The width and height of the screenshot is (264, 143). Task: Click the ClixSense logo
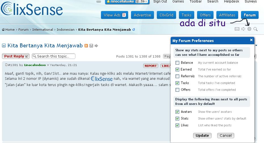click(x=32, y=9)
